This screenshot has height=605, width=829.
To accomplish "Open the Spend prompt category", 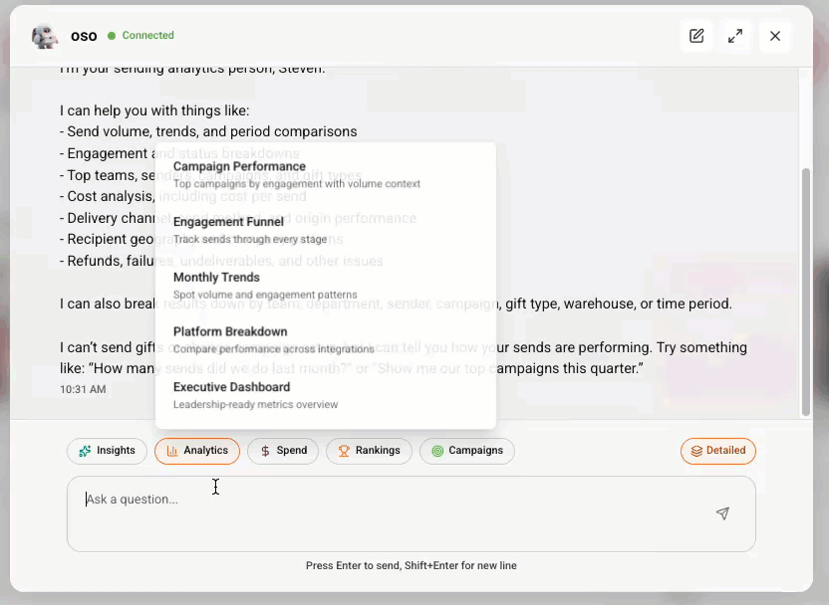I will 283,451.
